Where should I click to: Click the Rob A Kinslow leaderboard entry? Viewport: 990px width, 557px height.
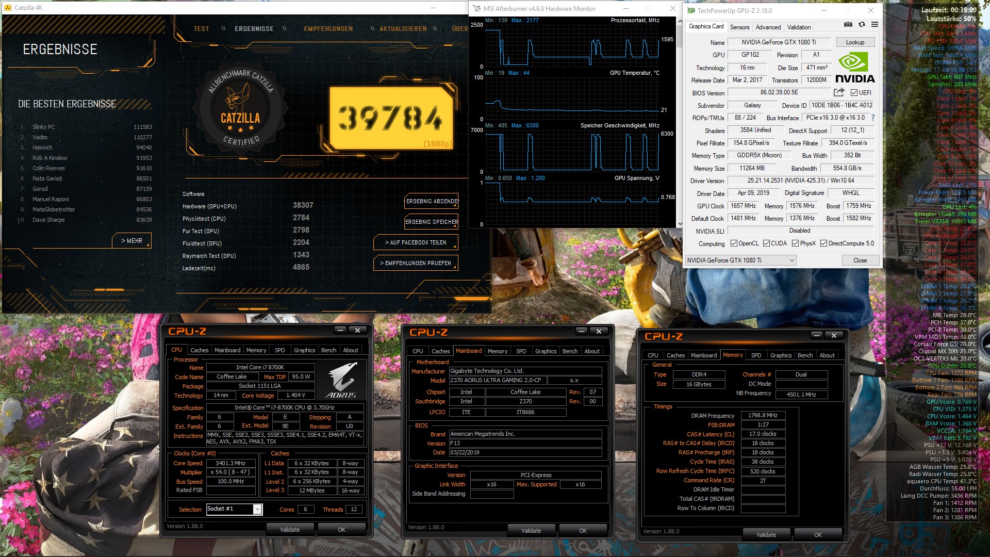pyautogui.click(x=86, y=158)
